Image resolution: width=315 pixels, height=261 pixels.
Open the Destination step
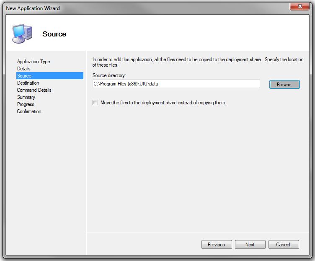point(28,83)
